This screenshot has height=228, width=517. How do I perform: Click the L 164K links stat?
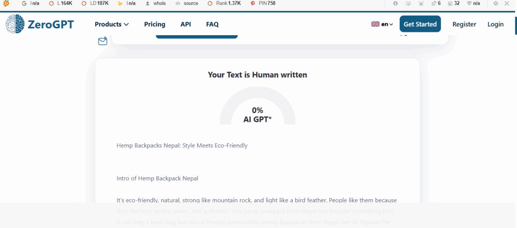point(60,4)
